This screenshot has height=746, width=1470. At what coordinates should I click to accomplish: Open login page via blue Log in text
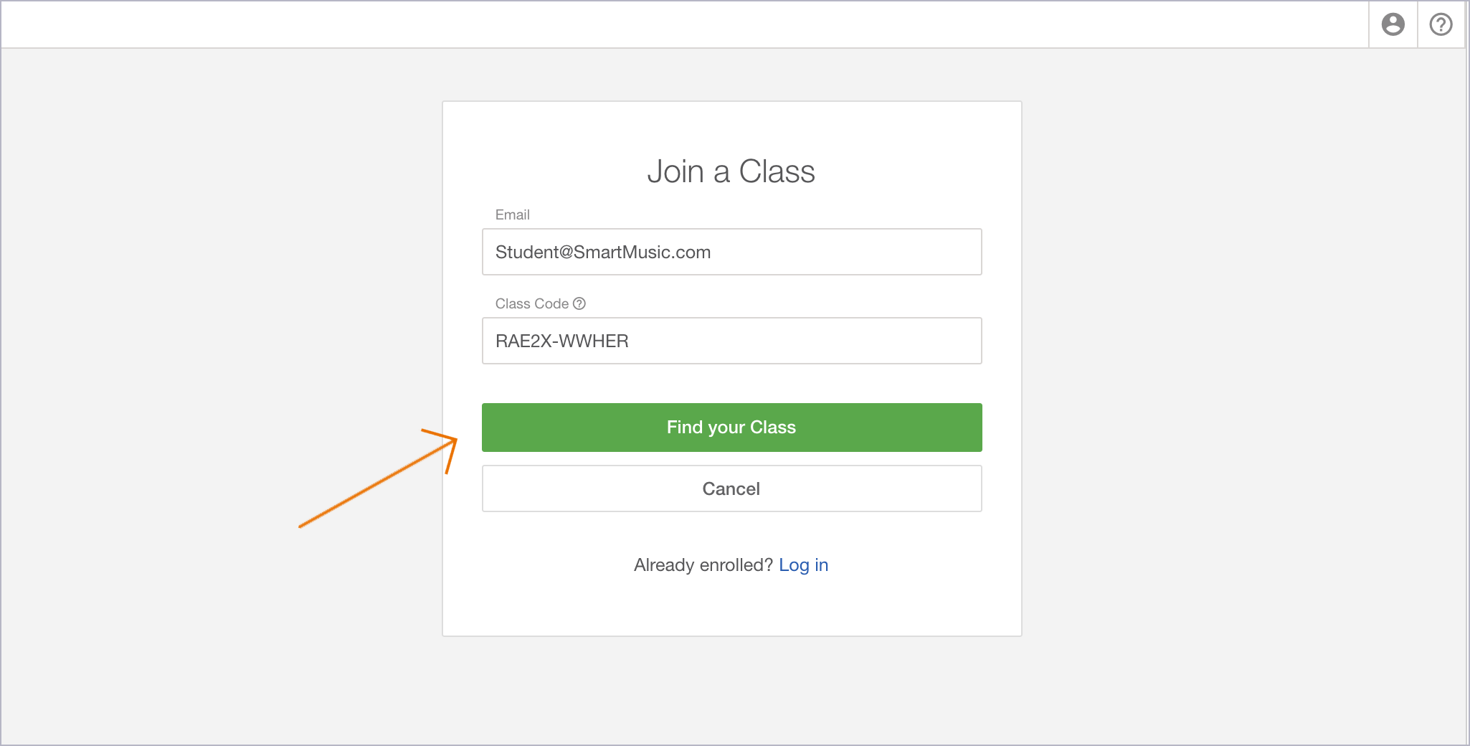(803, 565)
